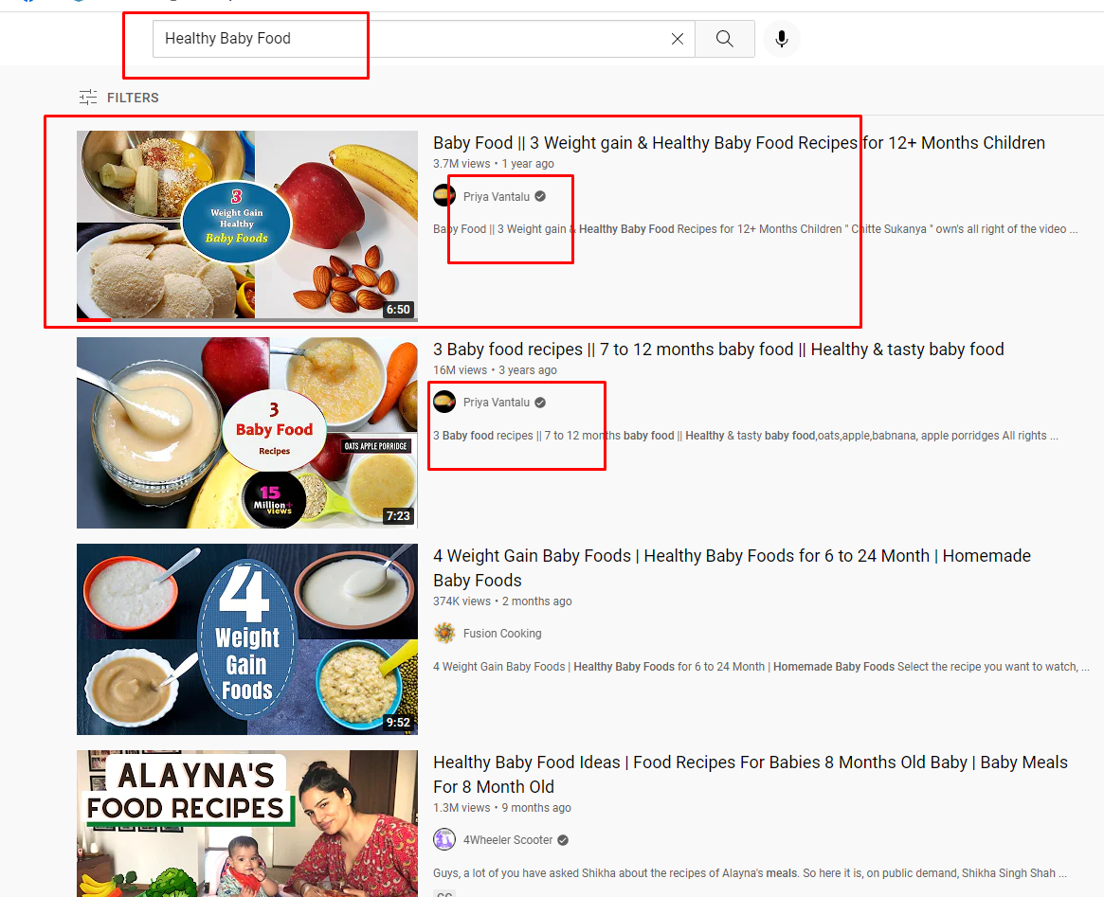Click the Fusion Cooking channel avatar

tap(444, 633)
